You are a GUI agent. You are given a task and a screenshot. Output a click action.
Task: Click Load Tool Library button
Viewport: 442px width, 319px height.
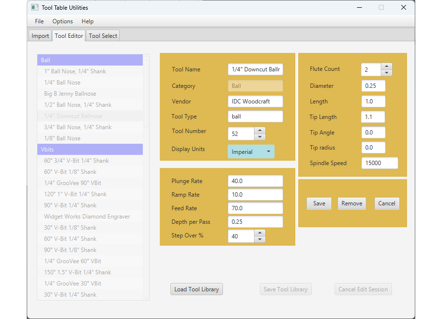click(197, 289)
